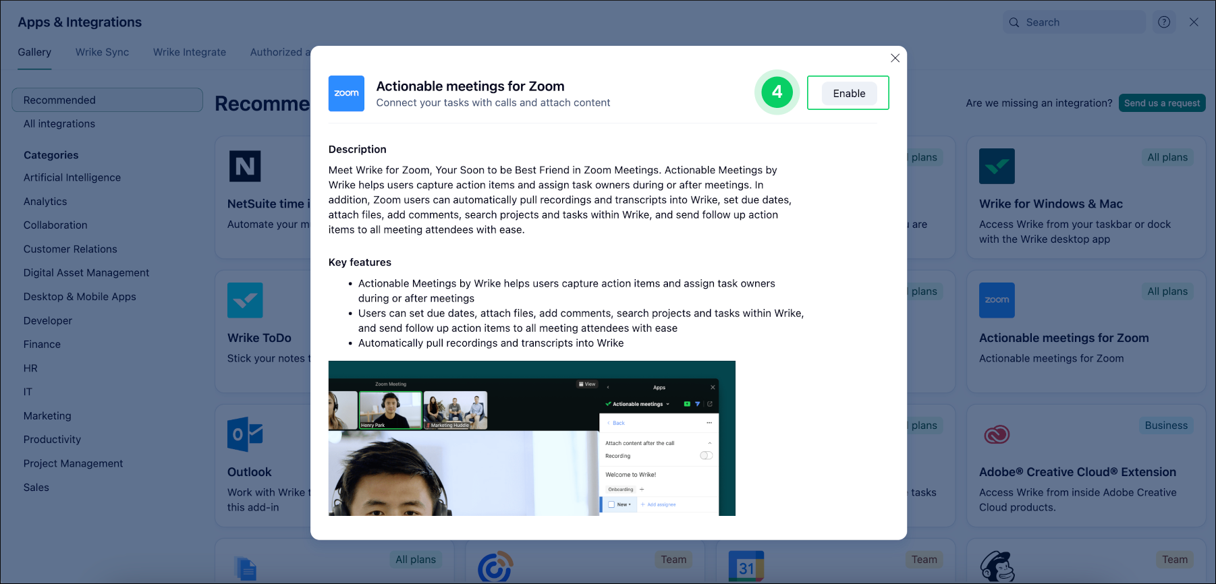Open the help question mark icon
1216x584 pixels.
coord(1164,22)
